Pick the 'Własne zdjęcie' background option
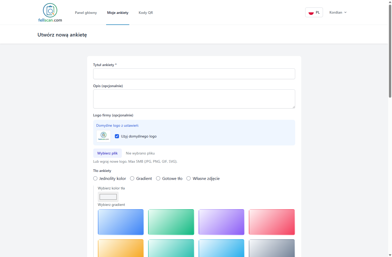 [x=189, y=178]
